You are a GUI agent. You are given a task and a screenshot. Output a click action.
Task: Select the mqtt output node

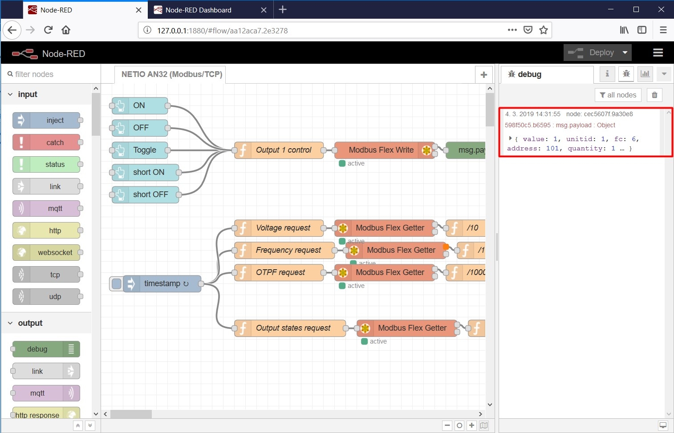coord(46,393)
